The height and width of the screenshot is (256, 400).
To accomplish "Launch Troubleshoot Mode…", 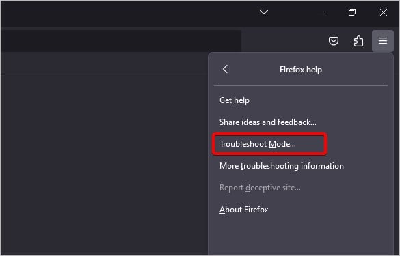I will (x=300, y=144).
